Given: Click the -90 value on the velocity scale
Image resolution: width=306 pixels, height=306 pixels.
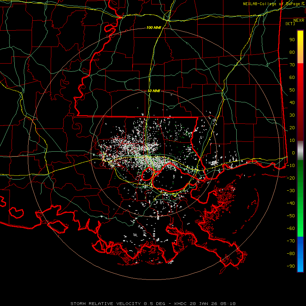Looking at the screenshot, I should click(x=291, y=266).
